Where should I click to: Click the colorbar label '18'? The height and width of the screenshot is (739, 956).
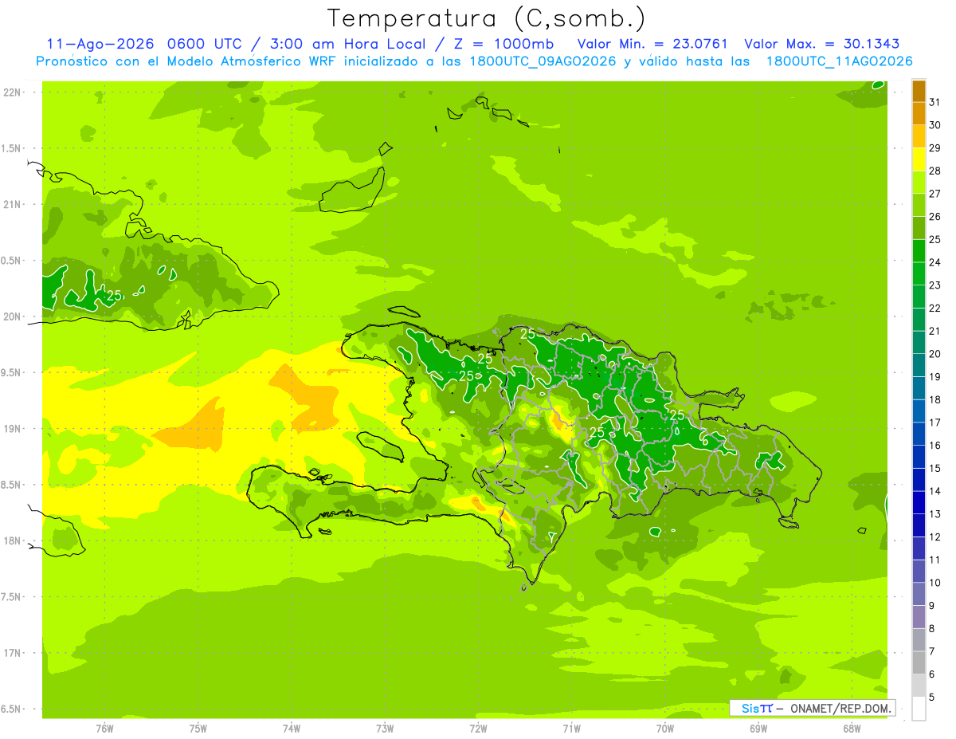[x=935, y=399]
